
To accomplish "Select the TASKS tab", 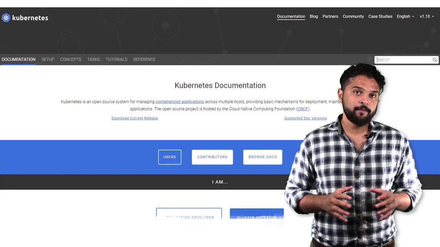I will (x=93, y=59).
